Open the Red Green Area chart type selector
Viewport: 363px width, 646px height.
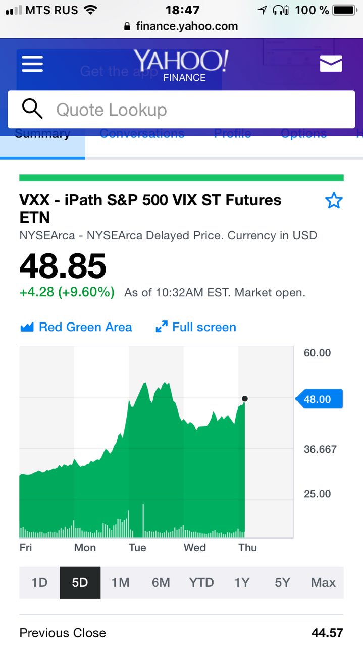85,327
